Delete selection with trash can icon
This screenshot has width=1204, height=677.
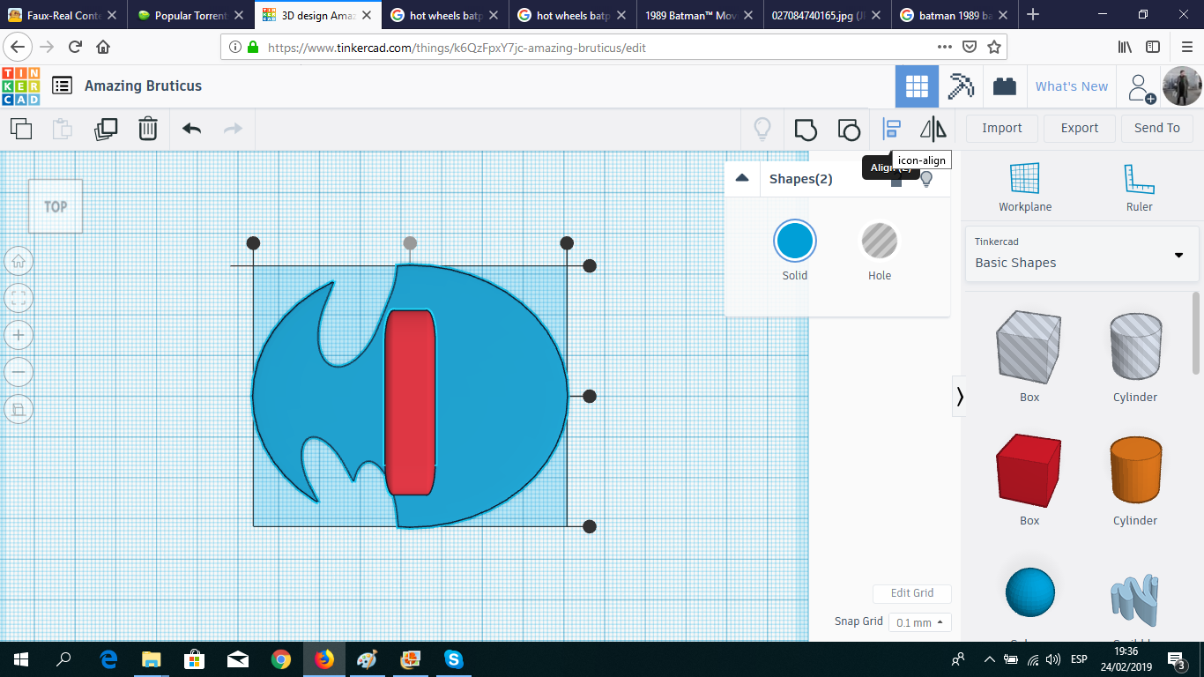pos(148,129)
